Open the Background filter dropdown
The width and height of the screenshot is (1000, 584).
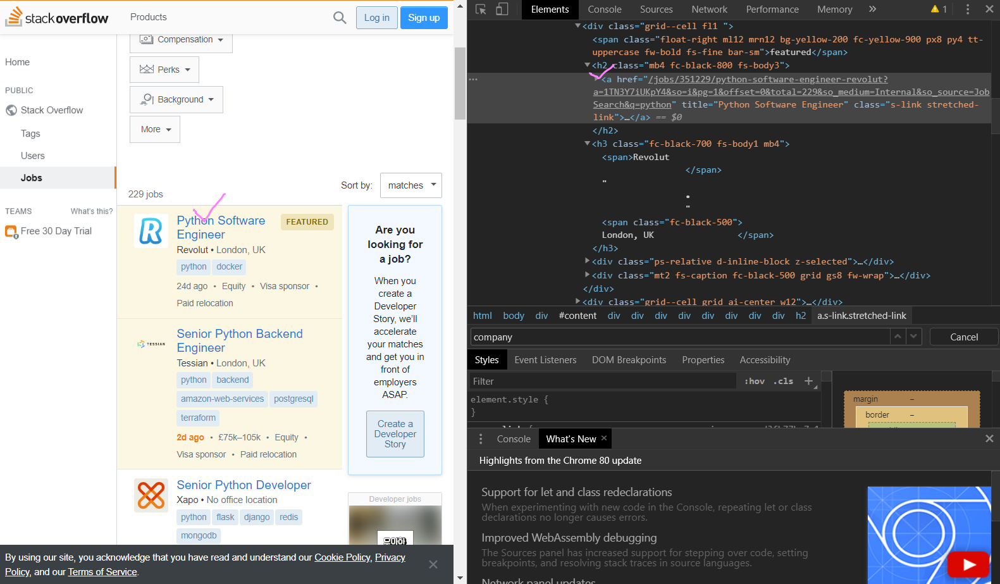point(176,99)
